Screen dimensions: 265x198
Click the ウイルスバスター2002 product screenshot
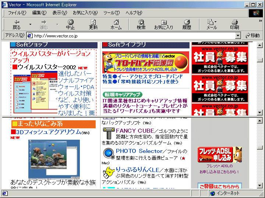(x=35, y=92)
